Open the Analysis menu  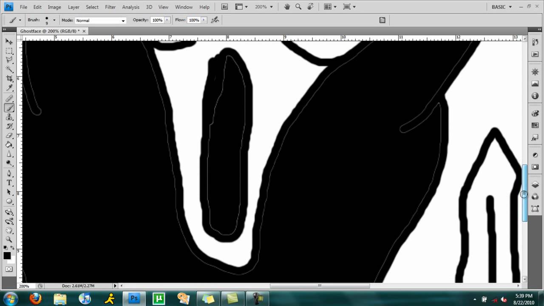point(130,7)
